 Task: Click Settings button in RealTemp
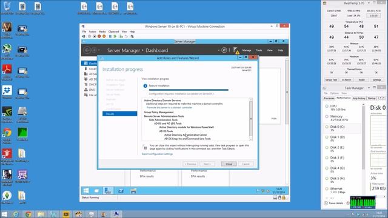376,80
